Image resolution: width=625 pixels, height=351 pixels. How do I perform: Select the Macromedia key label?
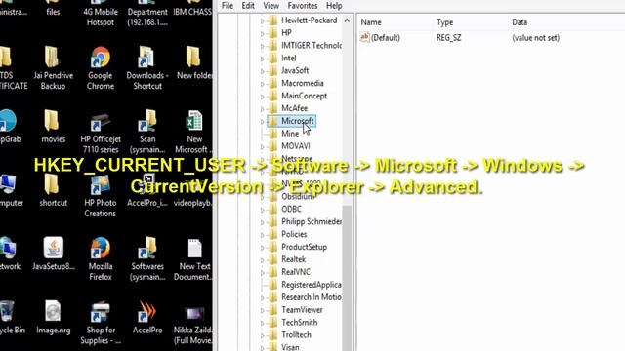click(x=302, y=83)
